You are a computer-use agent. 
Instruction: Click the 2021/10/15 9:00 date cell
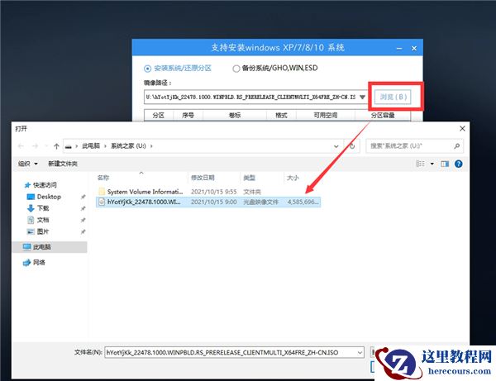pyautogui.click(x=214, y=202)
